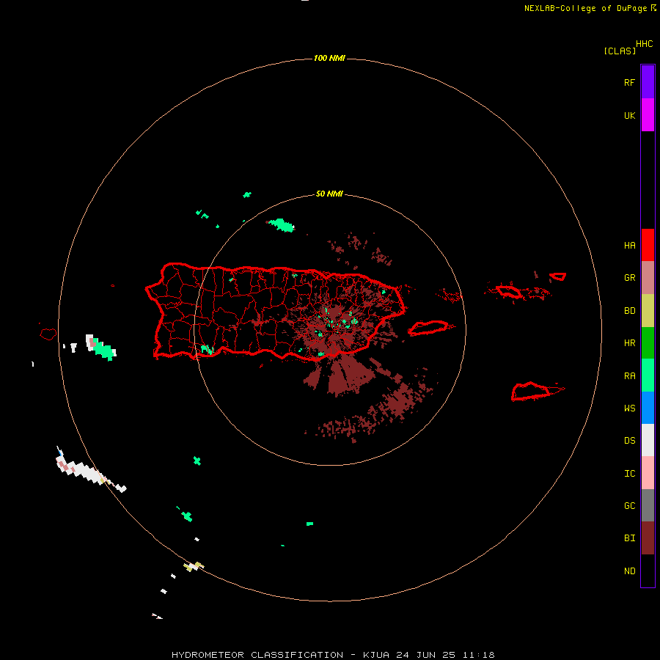Click the GC gray legend swatch
Screen dimensions: 660x660
tap(648, 505)
